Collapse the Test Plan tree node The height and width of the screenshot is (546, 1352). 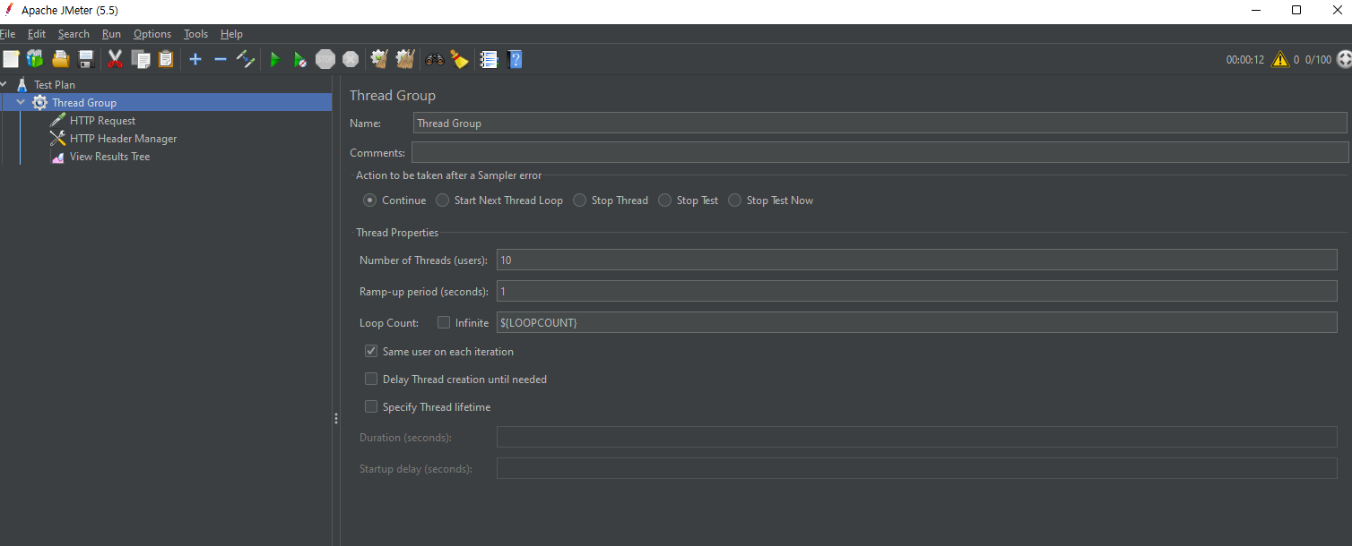(x=4, y=84)
